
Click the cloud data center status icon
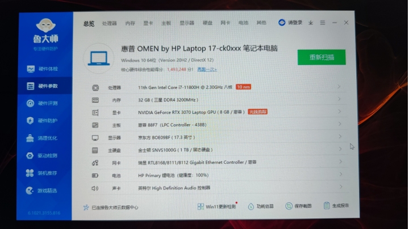86,207
